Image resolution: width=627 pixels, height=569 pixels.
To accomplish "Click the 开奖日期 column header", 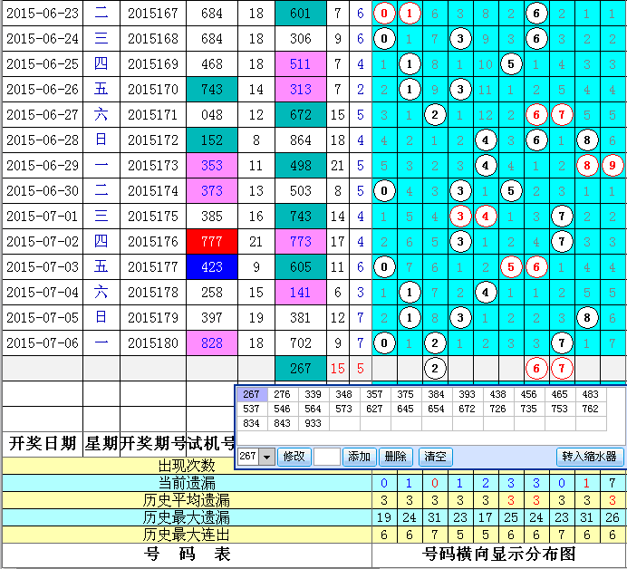I will [x=43, y=444].
